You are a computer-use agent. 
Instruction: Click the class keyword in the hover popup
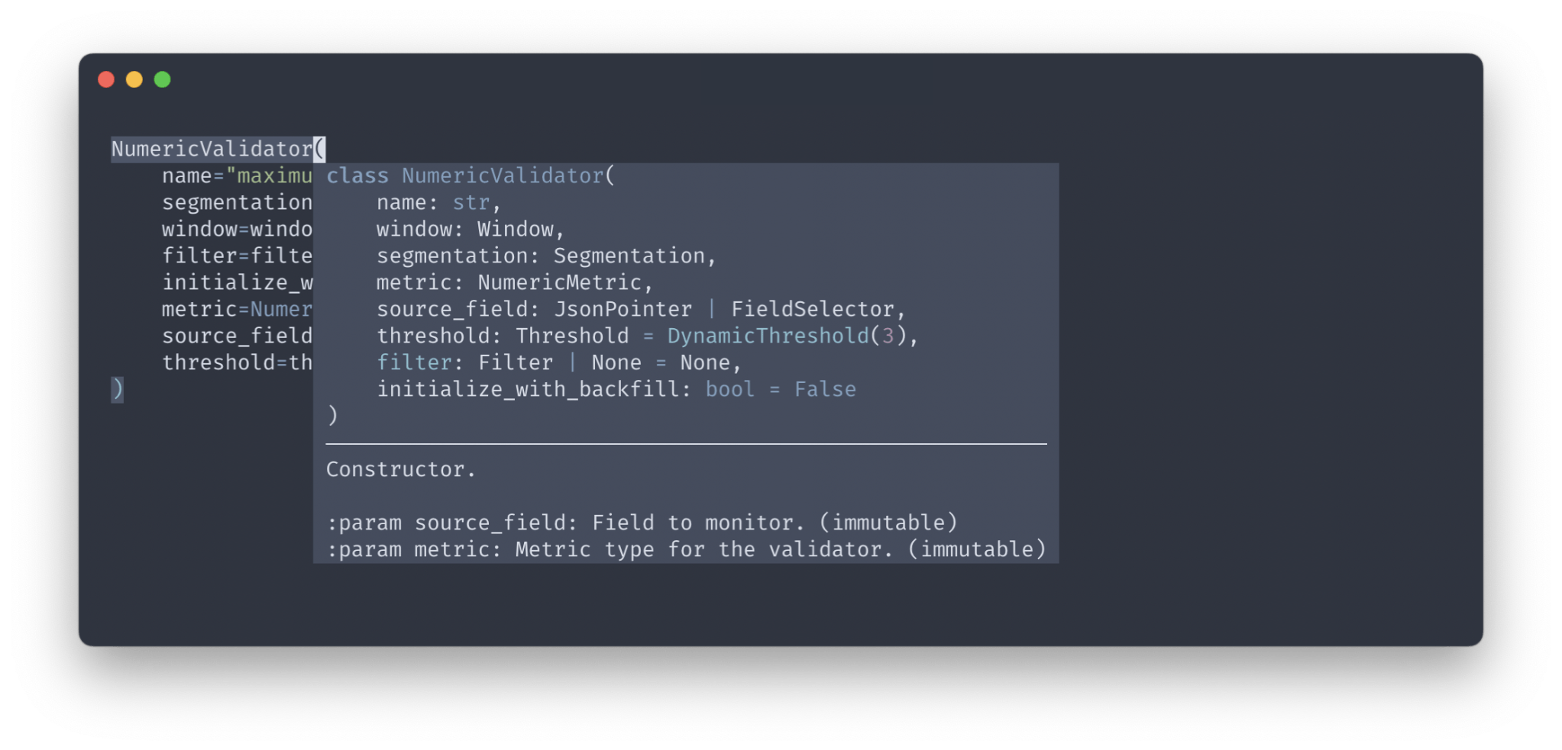click(x=357, y=176)
